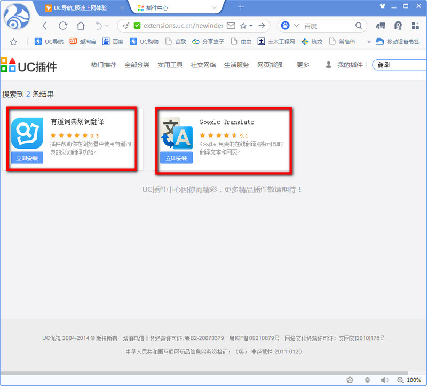Expand the bookmarks overflow chevron
Viewport: 427px width, 386px height.
click(x=370, y=41)
